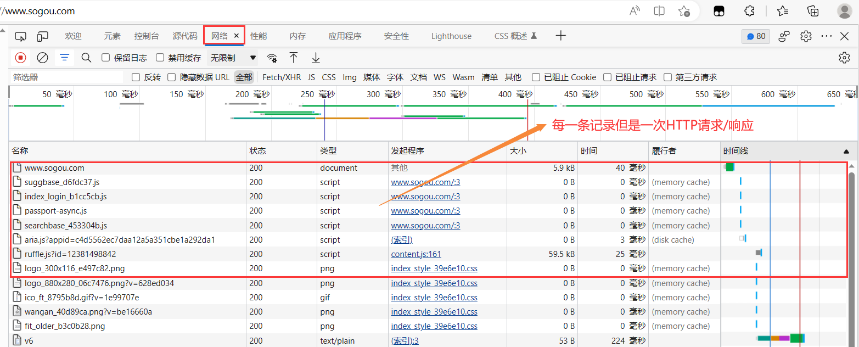Click the user profile avatar
Screen dimensions: 859x347
[x=845, y=11]
